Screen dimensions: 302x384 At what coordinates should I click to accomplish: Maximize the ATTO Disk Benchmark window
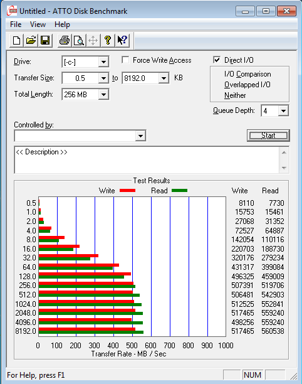click(266, 11)
